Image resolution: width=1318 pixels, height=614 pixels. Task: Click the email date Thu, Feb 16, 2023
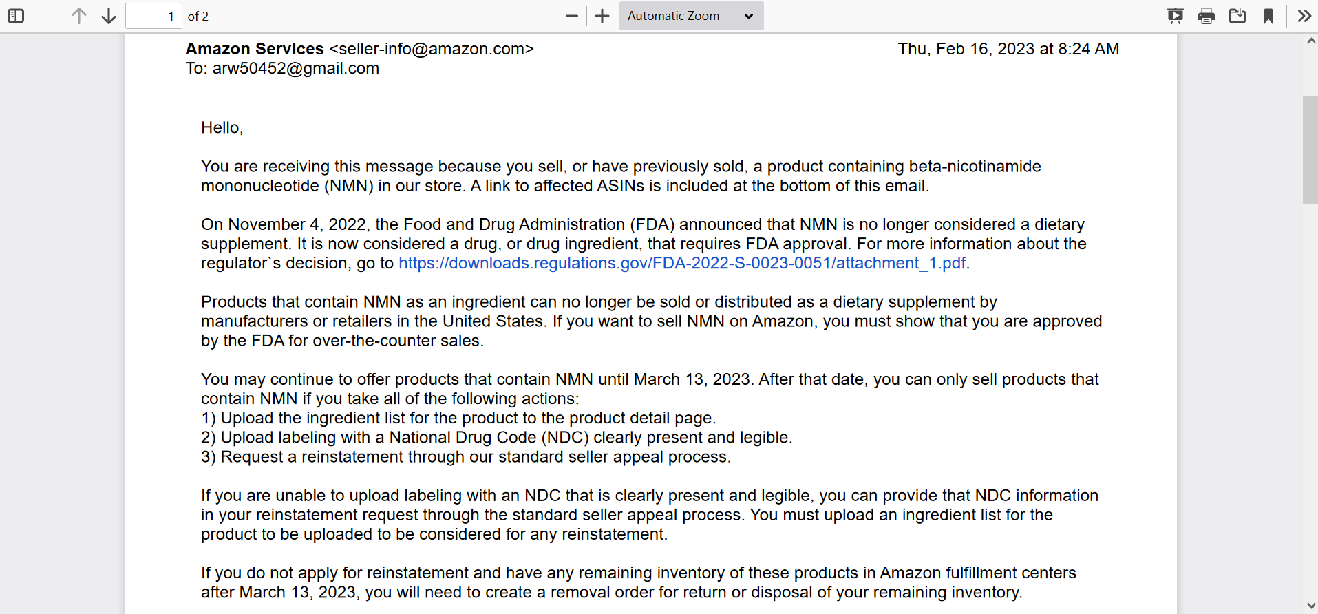tap(966, 49)
